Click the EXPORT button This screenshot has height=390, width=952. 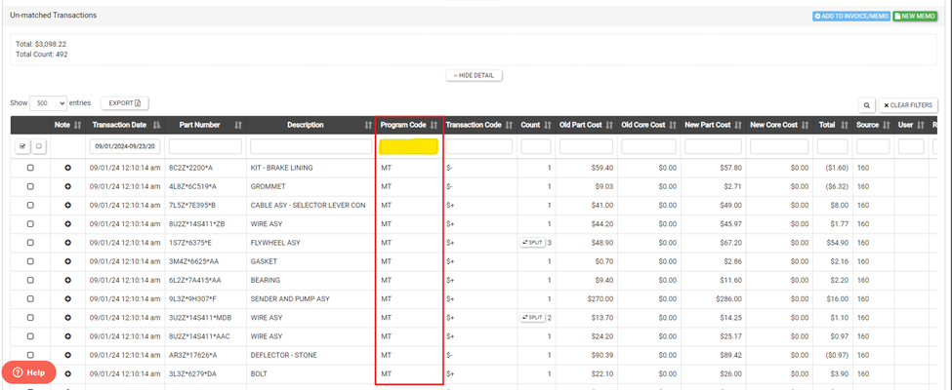point(124,103)
